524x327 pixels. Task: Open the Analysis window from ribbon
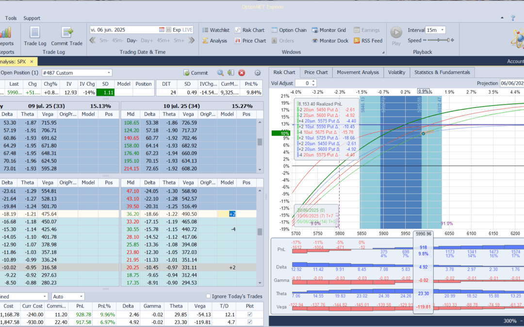point(214,41)
